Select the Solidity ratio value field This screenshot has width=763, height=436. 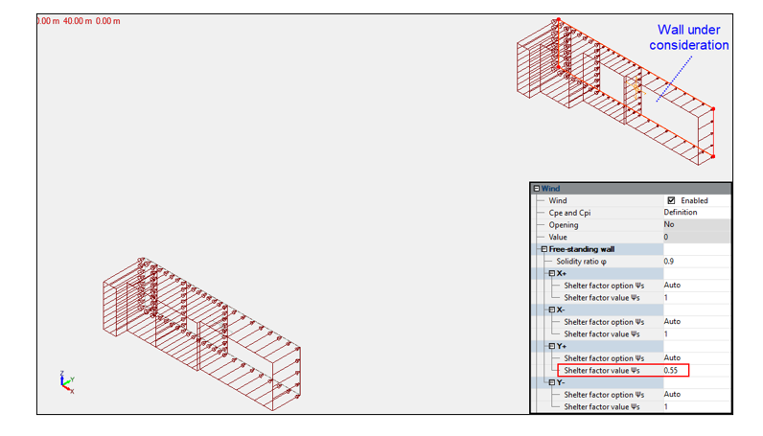(x=694, y=262)
